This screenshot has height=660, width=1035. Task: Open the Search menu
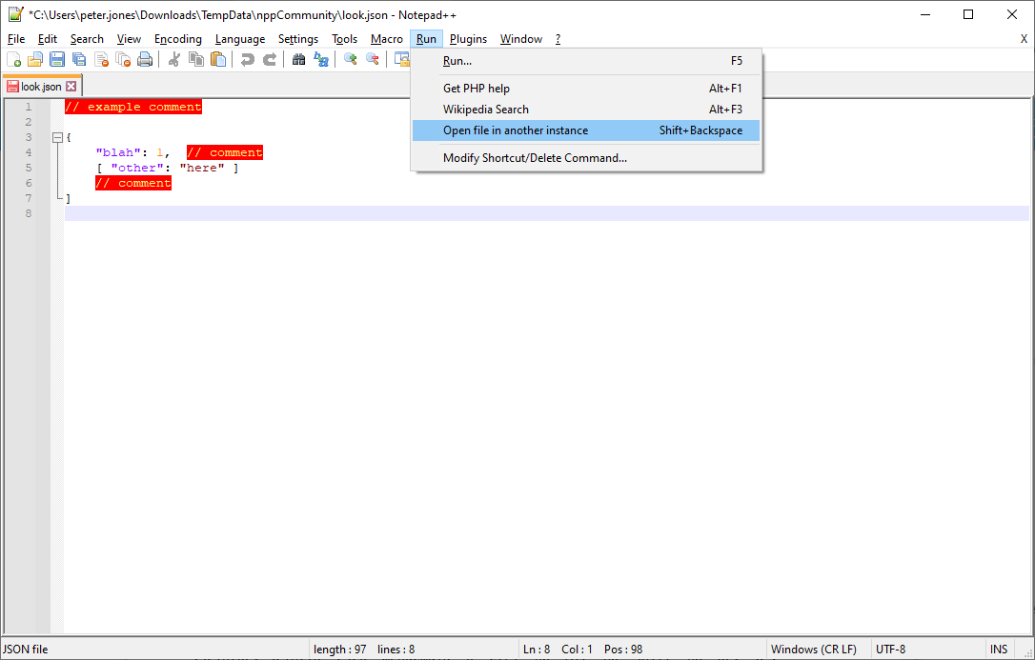87,39
